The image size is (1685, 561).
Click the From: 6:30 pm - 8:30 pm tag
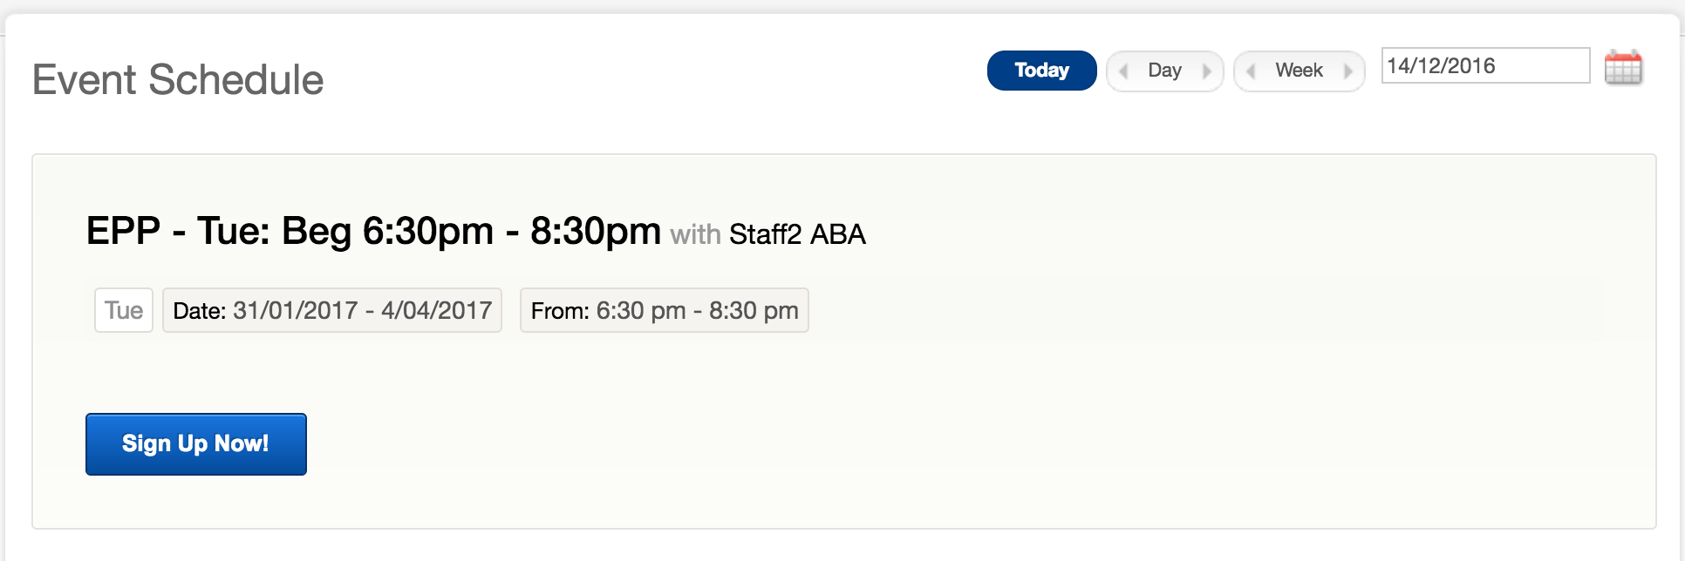tap(665, 310)
